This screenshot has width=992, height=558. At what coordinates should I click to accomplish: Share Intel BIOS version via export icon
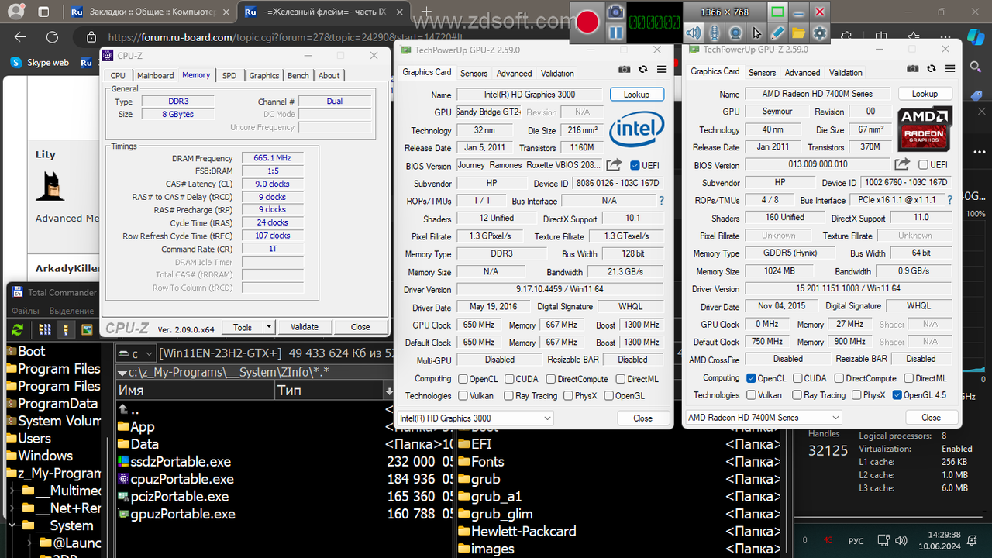coord(614,164)
